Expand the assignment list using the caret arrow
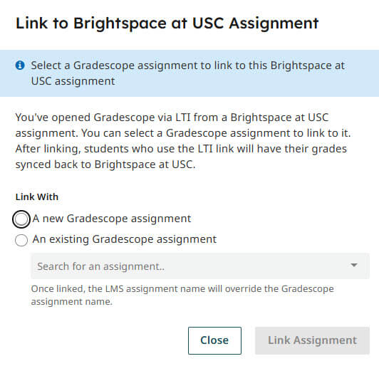Viewport: 379px width, 366px height. 354,266
